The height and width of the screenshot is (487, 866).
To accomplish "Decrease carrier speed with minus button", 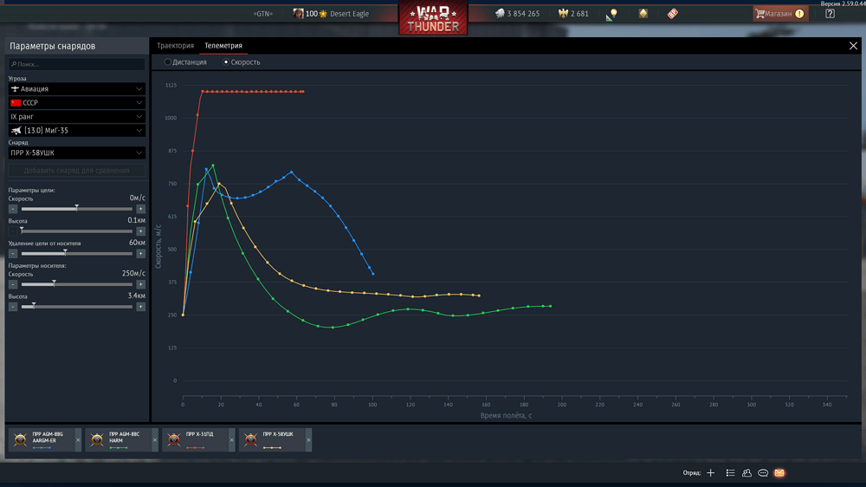I will tap(13, 284).
